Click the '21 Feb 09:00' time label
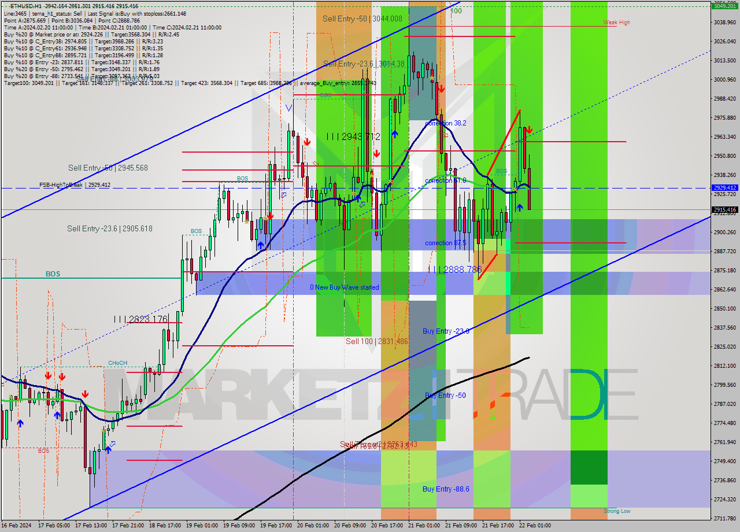 pyautogui.click(x=461, y=526)
